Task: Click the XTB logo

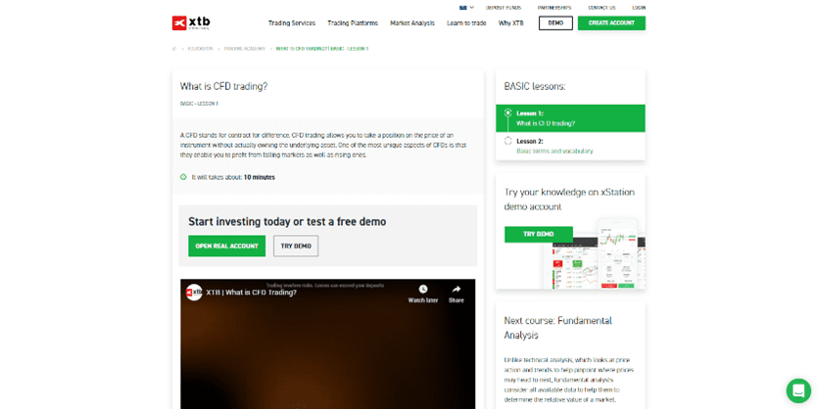Action: click(191, 23)
